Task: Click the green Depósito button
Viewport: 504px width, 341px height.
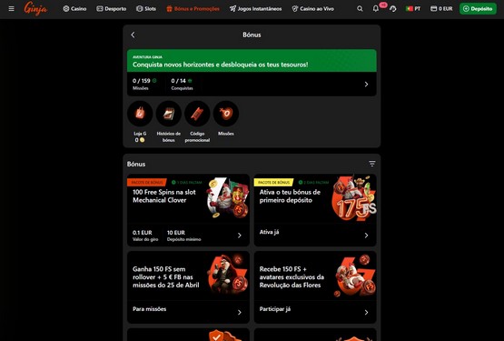Action: 478,9
